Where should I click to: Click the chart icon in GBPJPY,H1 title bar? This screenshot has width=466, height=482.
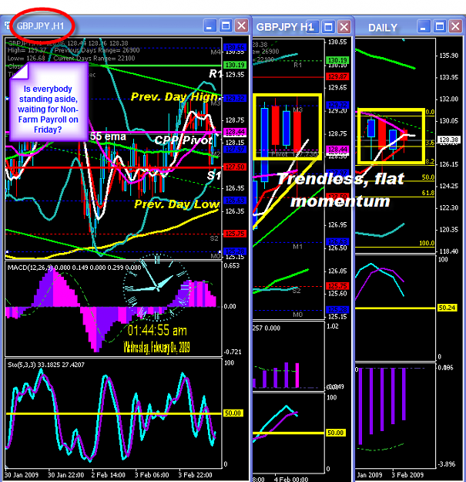coord(7,25)
